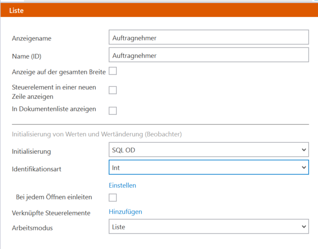Click the Arbeitsmodus label text

33,228
